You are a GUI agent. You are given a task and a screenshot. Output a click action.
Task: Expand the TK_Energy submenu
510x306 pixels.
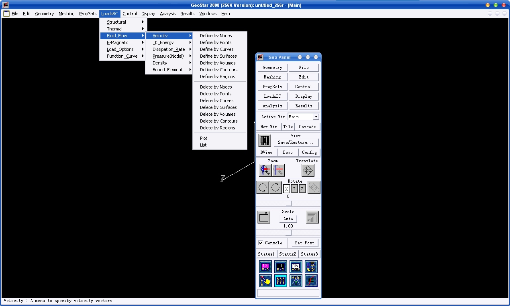click(169, 42)
